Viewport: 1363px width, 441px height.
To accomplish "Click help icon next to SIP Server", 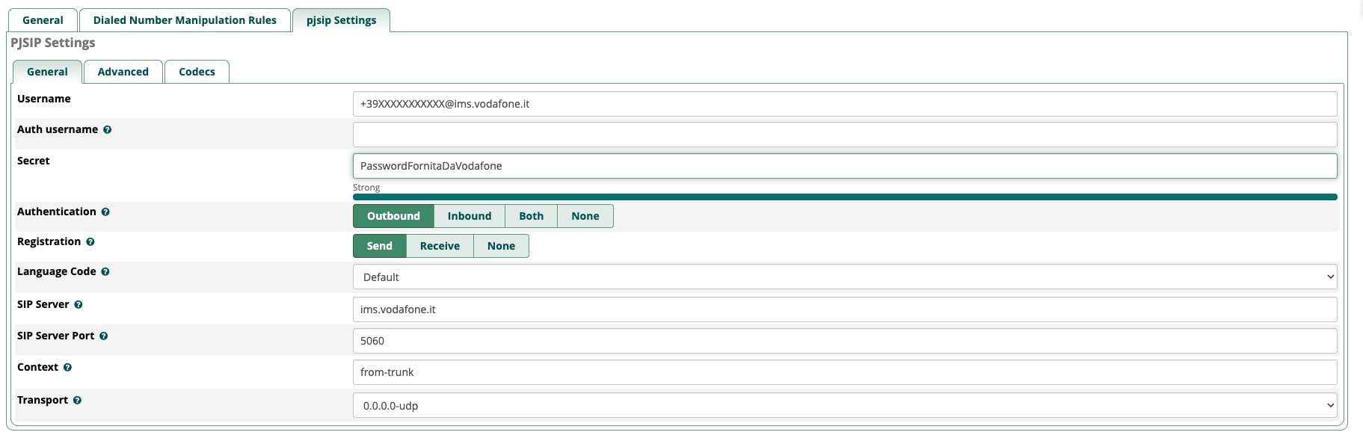I will pos(79,305).
